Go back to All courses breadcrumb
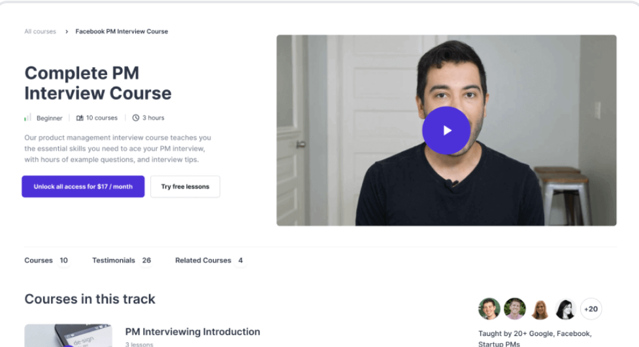This screenshot has width=639, height=347. tap(40, 31)
